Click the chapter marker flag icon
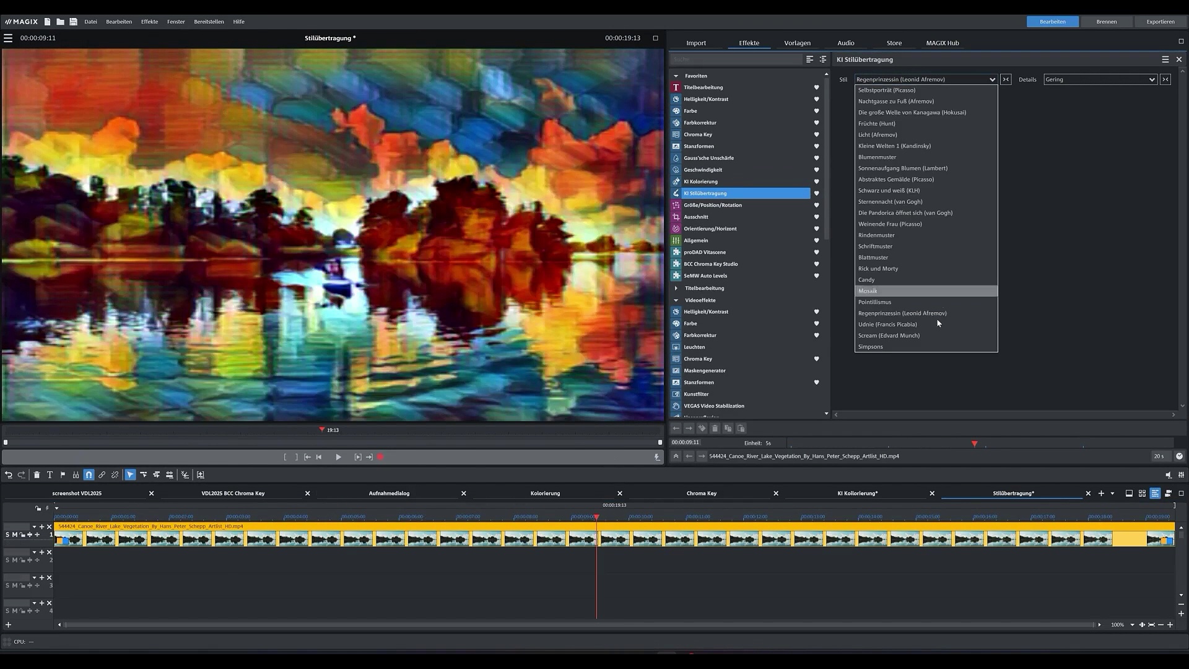The image size is (1189, 669). [x=63, y=475]
